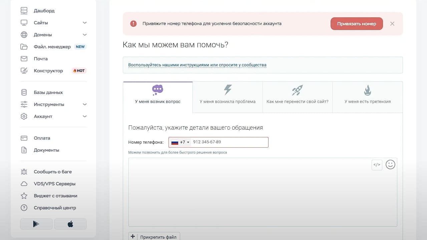The image size is (427, 240).
Task: Click the red warning icon in the banner
Action: click(133, 24)
